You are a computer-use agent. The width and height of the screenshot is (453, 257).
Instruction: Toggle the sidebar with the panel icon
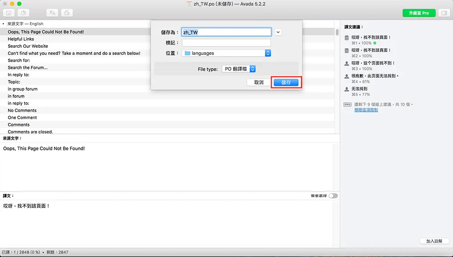click(444, 13)
